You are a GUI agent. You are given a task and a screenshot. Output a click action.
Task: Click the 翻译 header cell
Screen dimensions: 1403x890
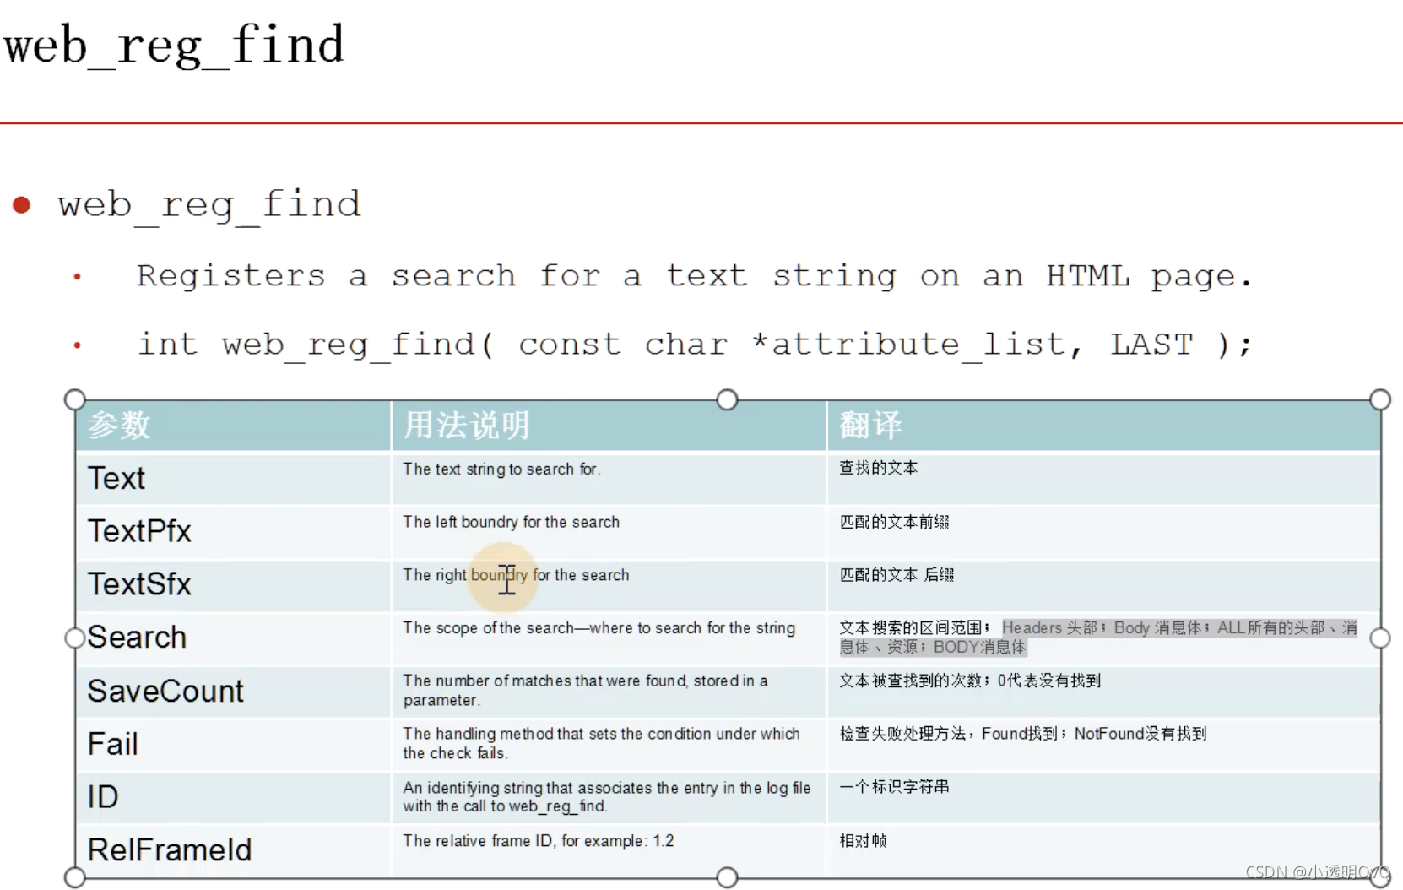(1103, 426)
